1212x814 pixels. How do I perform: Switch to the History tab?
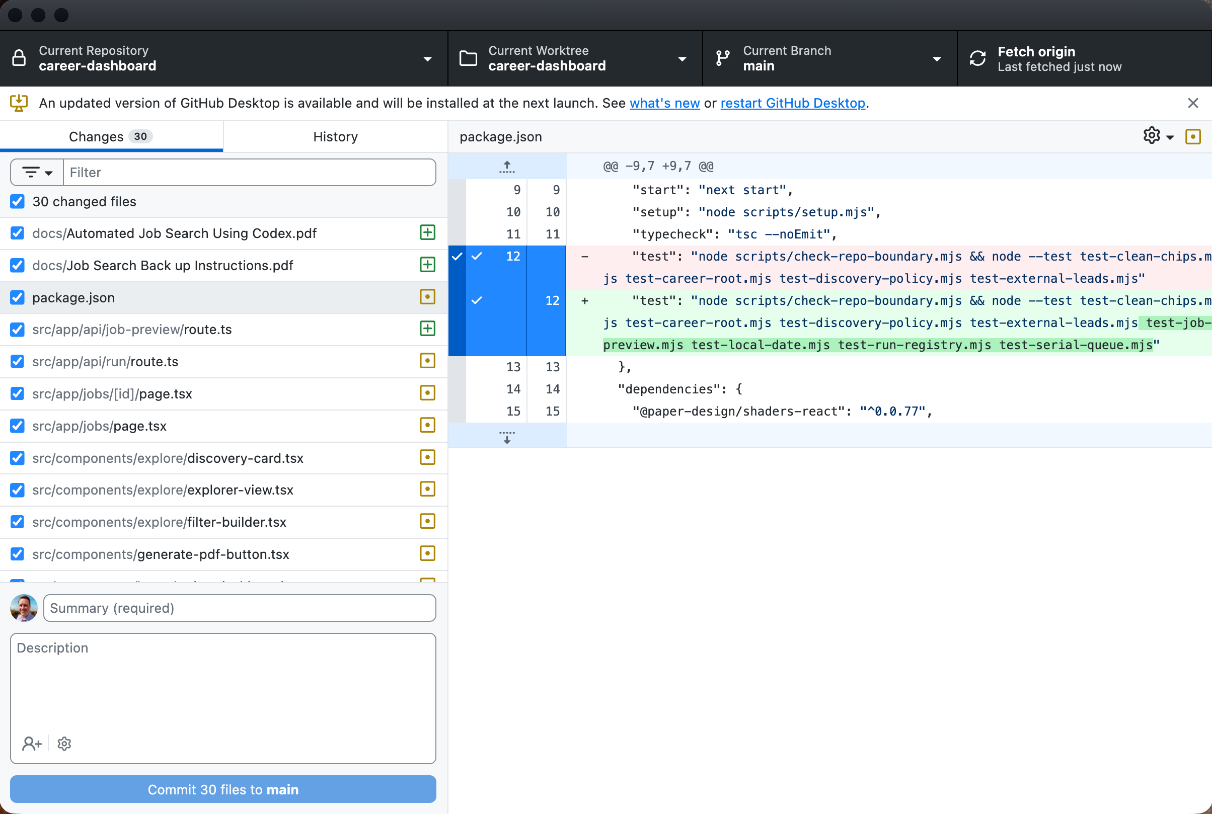(335, 136)
